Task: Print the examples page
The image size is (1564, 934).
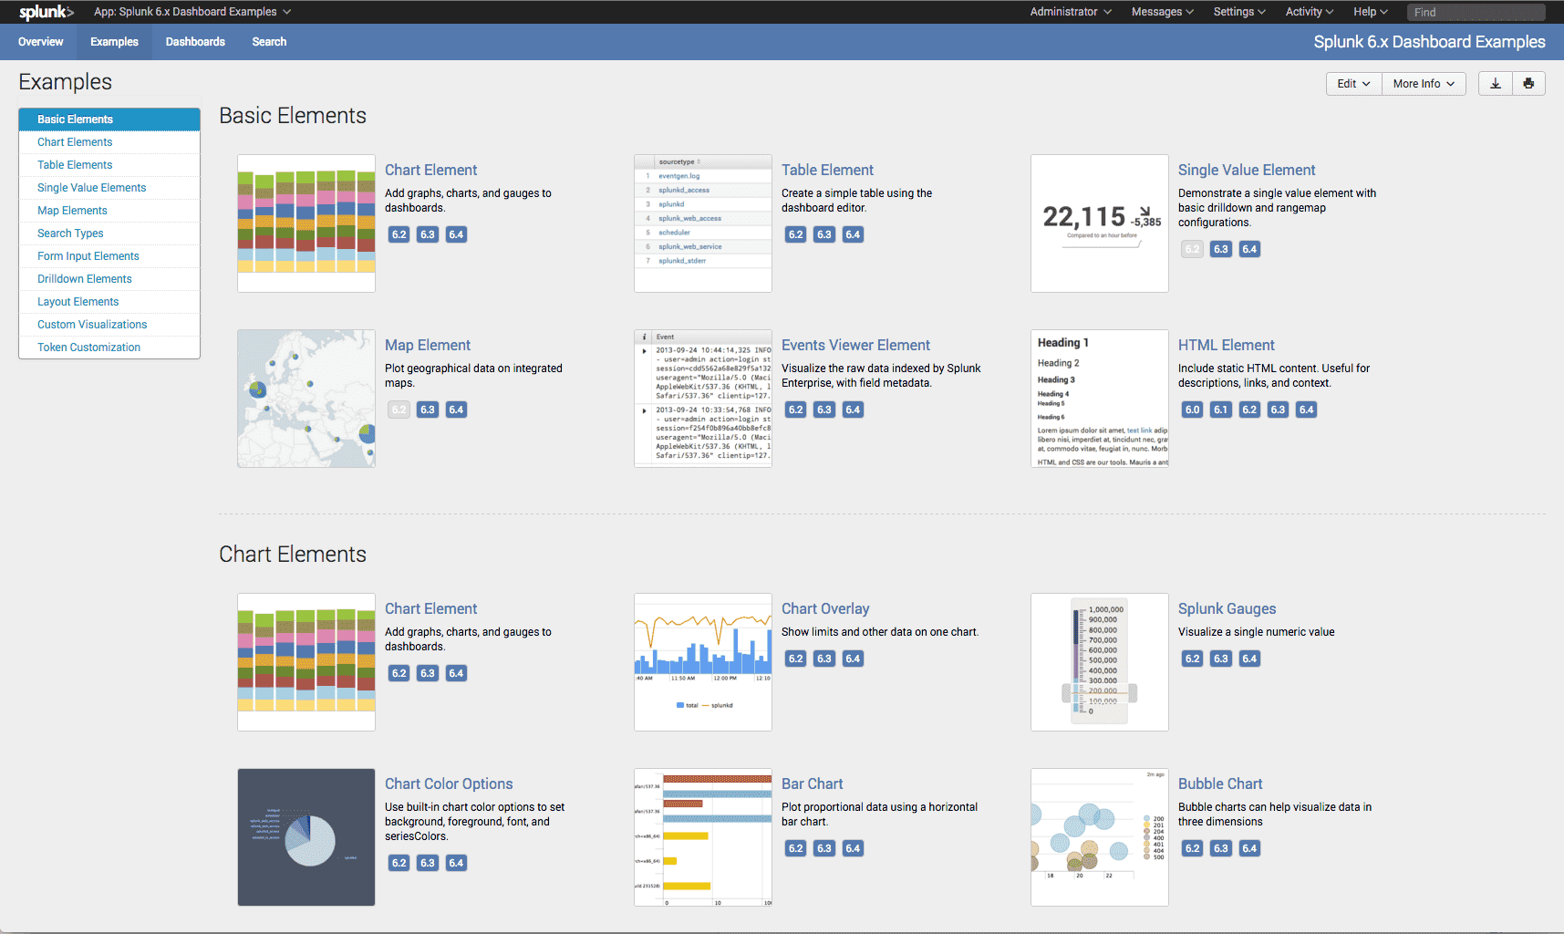Action: 1528,83
